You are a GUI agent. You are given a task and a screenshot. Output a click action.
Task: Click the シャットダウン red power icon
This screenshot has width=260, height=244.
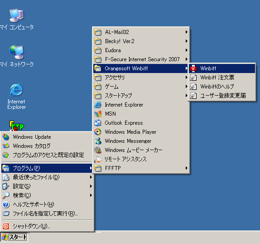(6, 226)
